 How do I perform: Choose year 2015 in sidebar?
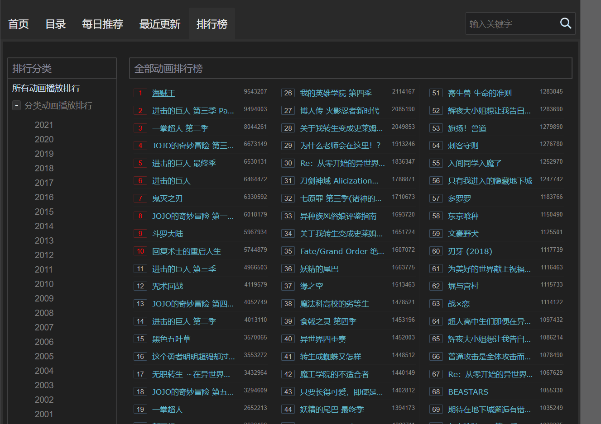click(44, 212)
